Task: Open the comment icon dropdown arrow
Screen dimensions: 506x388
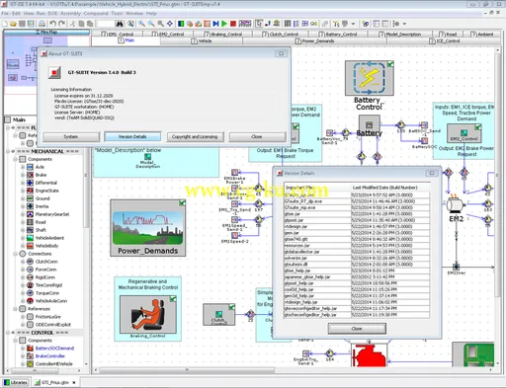Action: (x=353, y=24)
